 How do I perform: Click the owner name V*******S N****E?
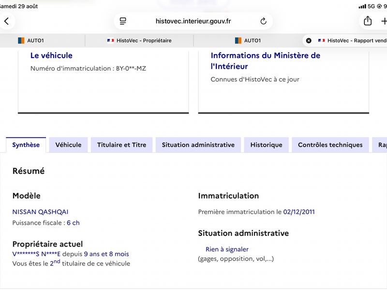36,254
